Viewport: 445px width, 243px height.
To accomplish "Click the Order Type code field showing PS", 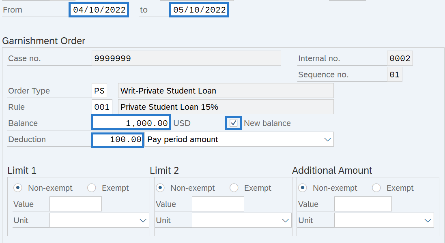I will pyautogui.click(x=99, y=90).
